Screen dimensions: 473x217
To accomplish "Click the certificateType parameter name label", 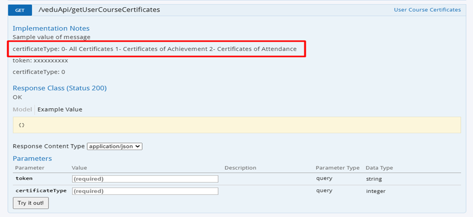I will click(x=41, y=191).
